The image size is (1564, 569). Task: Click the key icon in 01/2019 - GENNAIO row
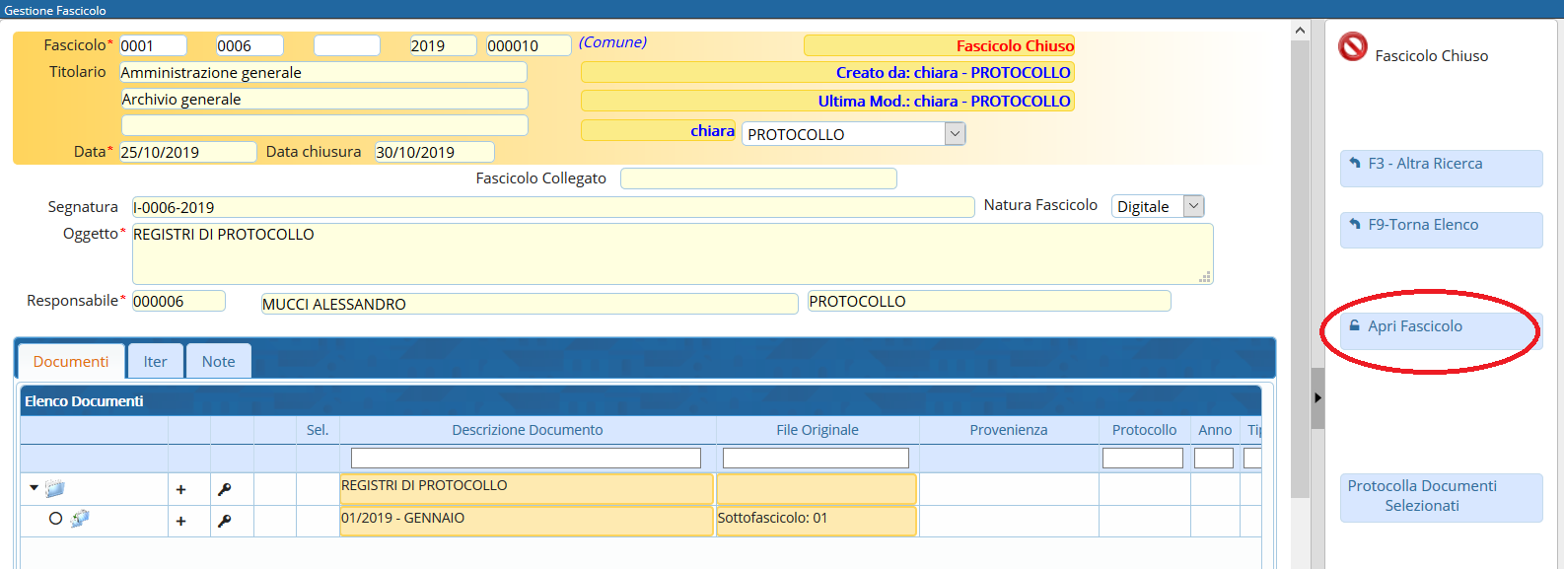(225, 521)
